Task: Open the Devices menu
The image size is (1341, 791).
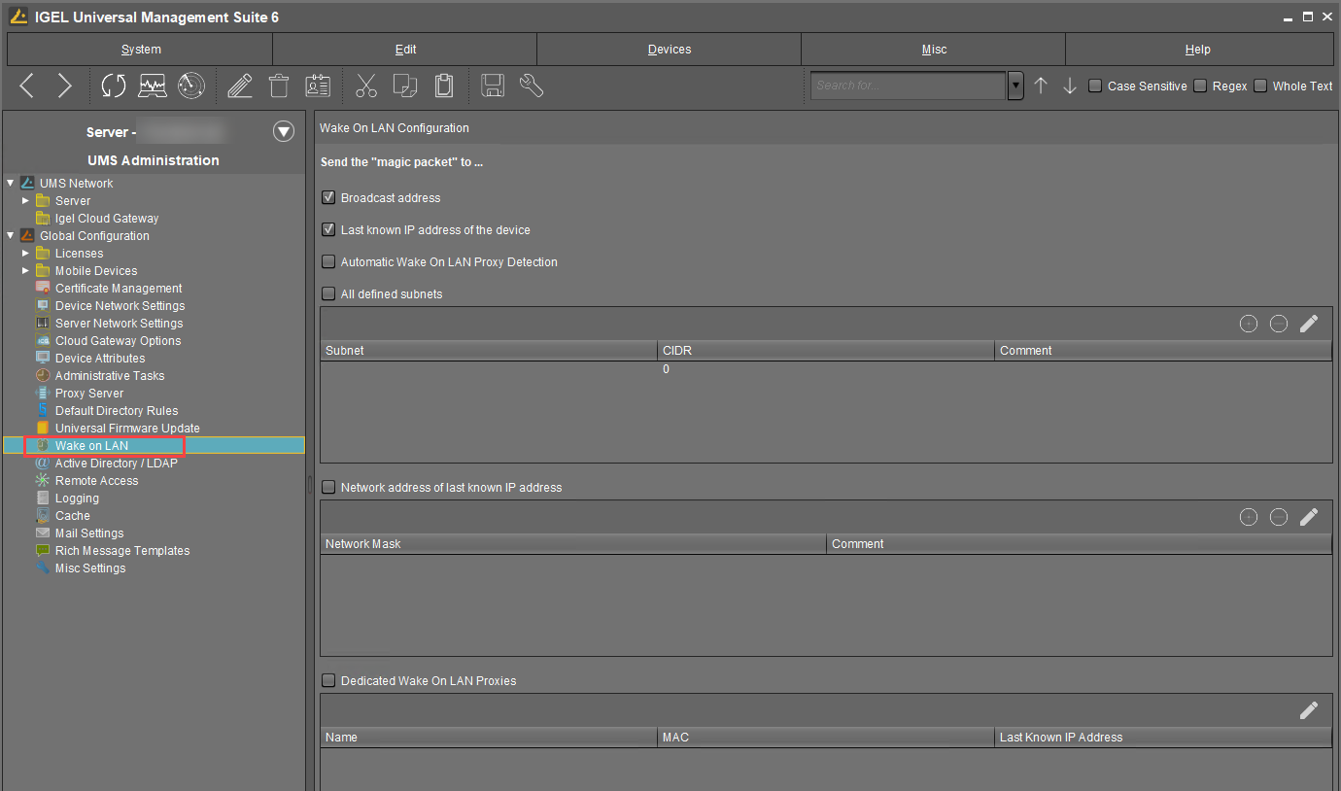Action: tap(669, 49)
